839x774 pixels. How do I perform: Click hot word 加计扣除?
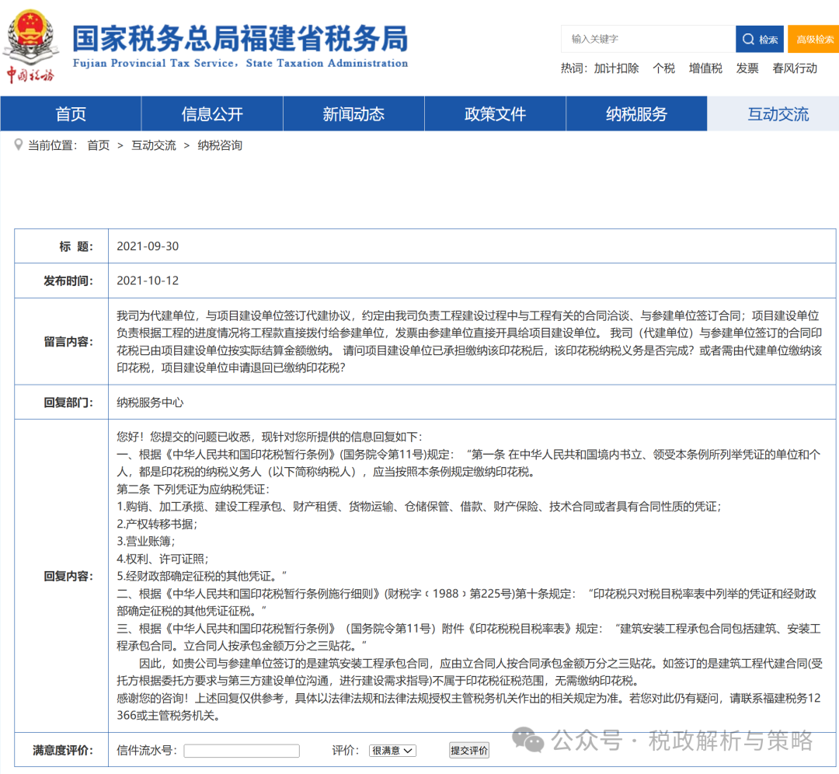(616, 68)
